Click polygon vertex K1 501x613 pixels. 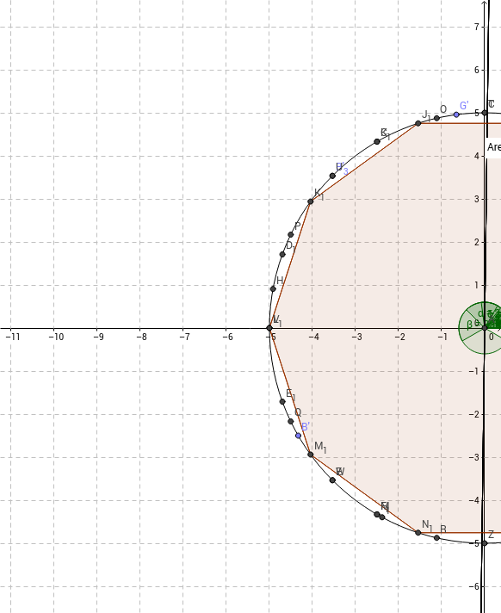(310, 201)
